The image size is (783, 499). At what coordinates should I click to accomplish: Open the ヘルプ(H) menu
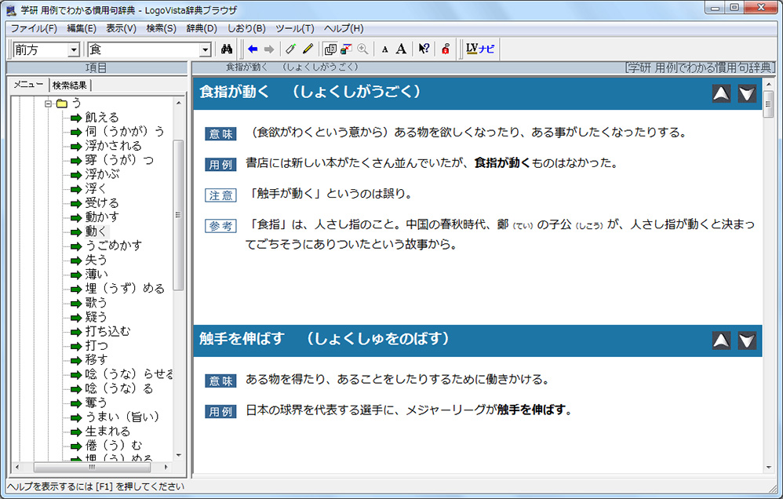pos(344,28)
